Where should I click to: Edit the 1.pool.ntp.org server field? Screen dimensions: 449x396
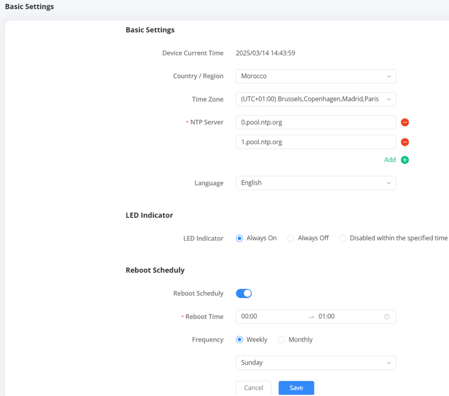pyautogui.click(x=316, y=142)
